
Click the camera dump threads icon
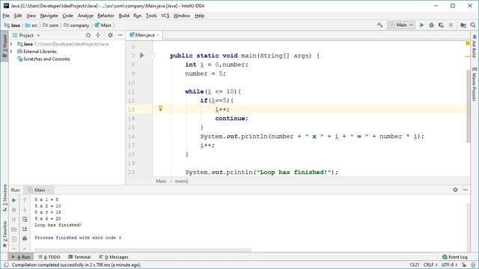pos(14,229)
